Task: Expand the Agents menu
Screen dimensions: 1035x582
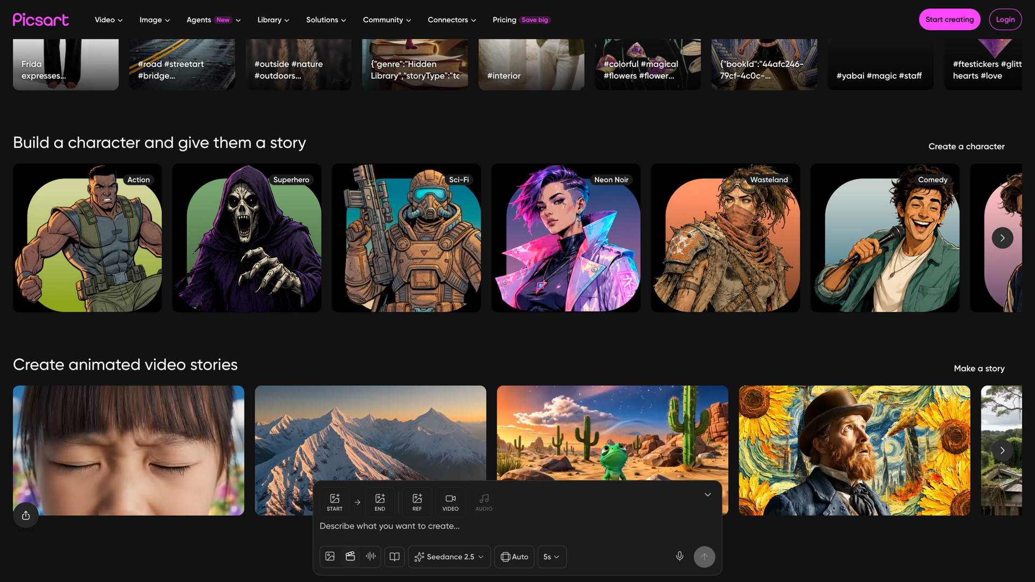Action: pos(213,20)
